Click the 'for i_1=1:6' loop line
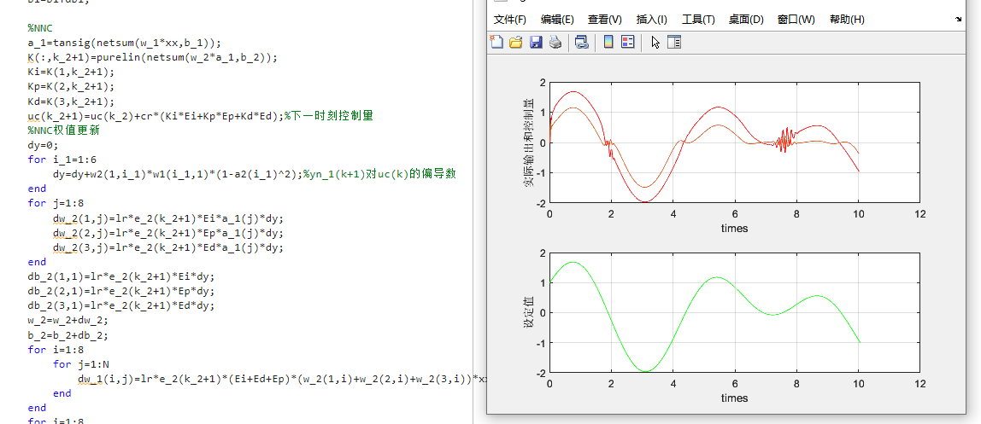Viewport: 981px width, 424px height. tap(62, 160)
